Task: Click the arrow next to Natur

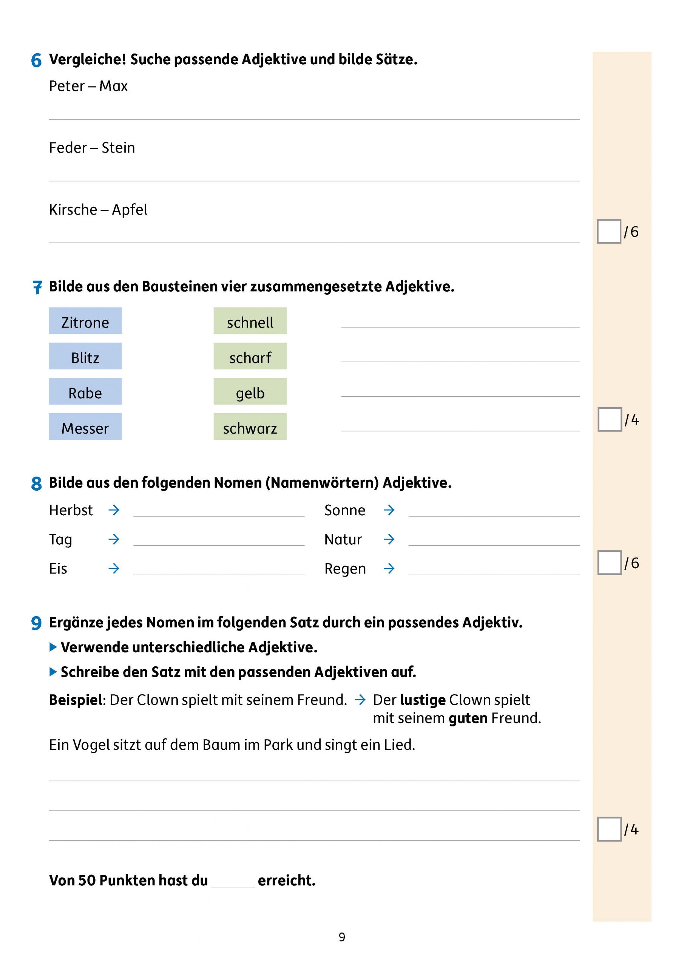Action: point(389,539)
